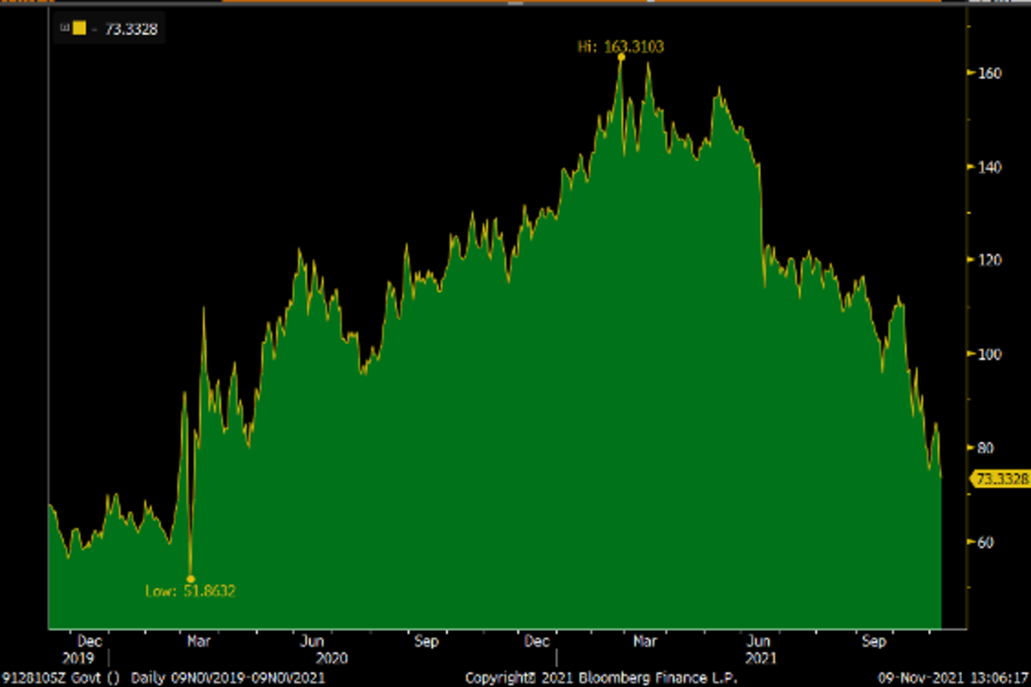Click the 140 tick on the y-axis
1031x687 pixels.
989,167
